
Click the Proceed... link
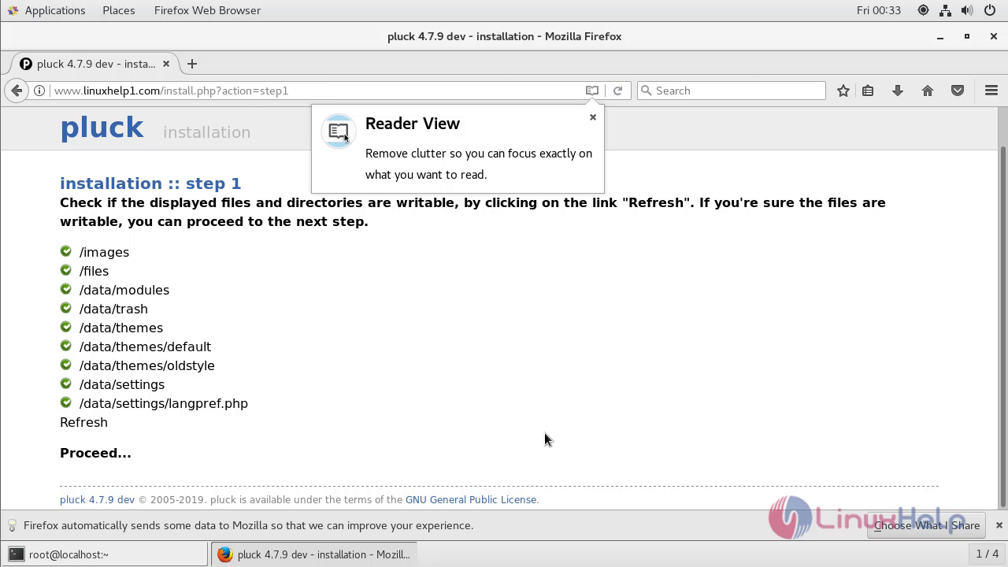(95, 453)
